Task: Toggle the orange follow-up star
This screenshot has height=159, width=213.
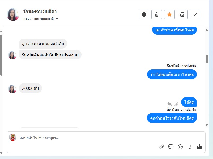Action: point(169,15)
